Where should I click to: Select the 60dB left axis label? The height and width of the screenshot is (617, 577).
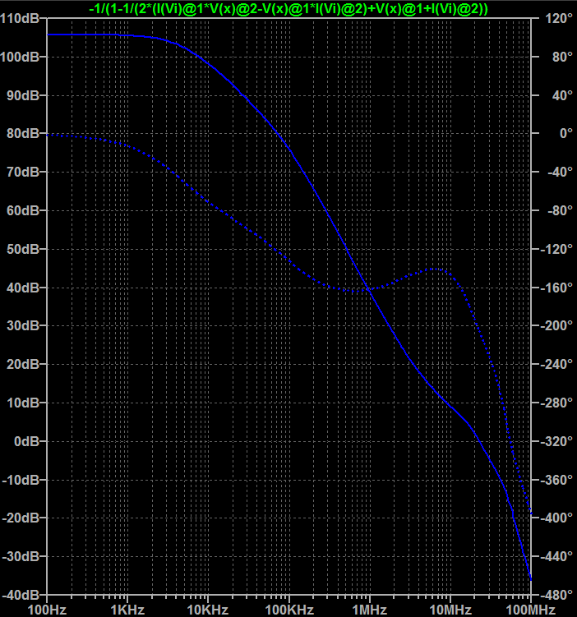tap(23, 210)
